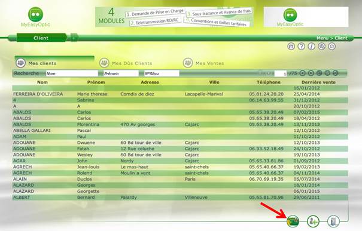The height and width of the screenshot is (231, 362).
Task: Select the ALBERT Bernard client row
Action: (180, 198)
